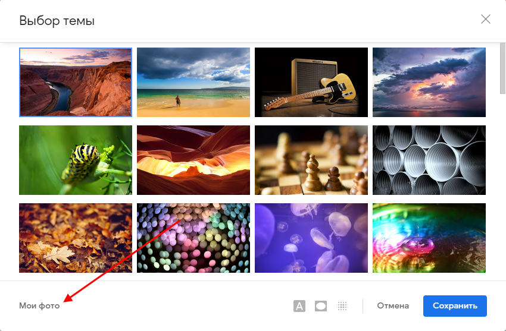Select the beach with person theme

193,82
